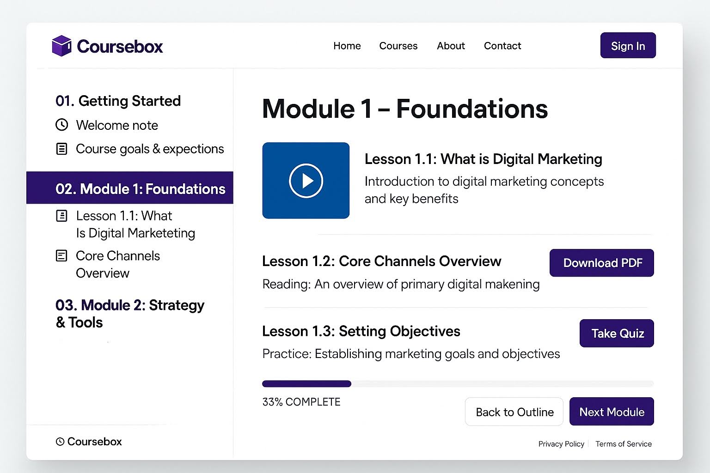Click the 33% course progress bar

(x=458, y=383)
